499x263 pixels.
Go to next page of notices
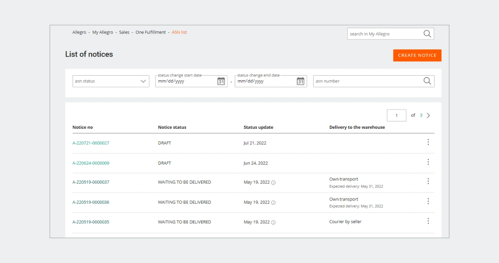[428, 116]
